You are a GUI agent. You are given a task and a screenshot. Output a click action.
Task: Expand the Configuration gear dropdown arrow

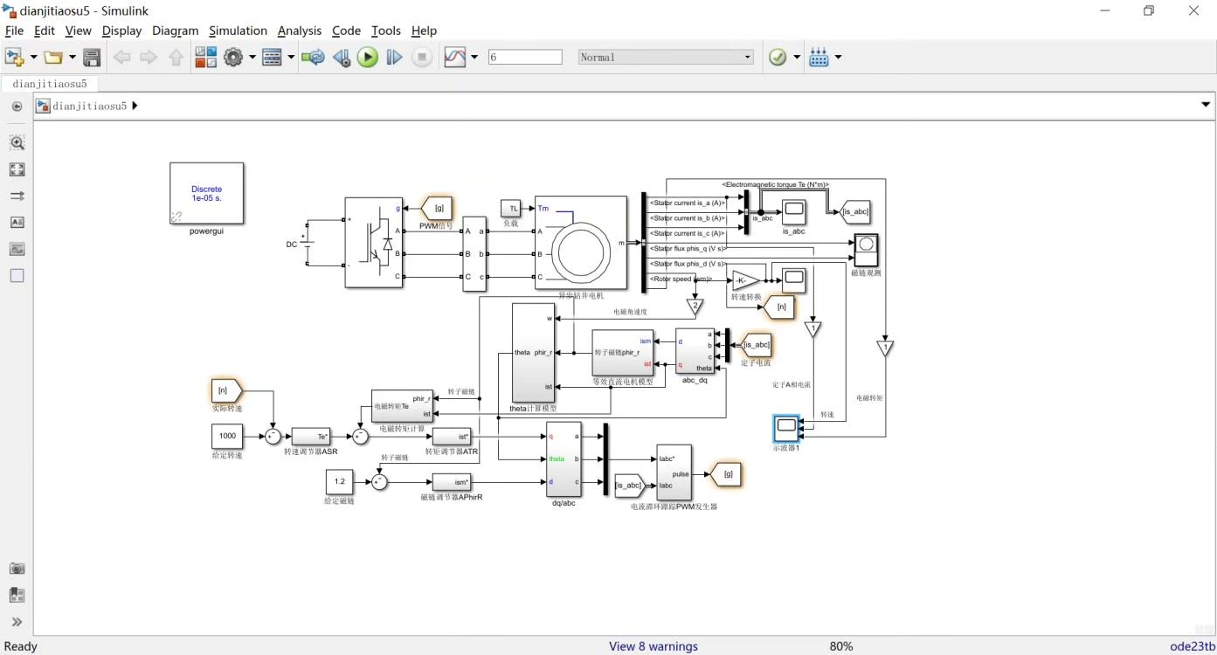252,57
